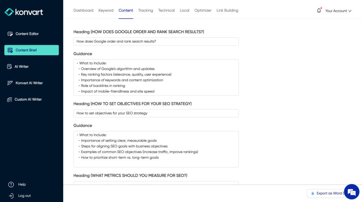Switch to the Dashboard tab
This screenshot has height=202, width=362.
coord(83,11)
